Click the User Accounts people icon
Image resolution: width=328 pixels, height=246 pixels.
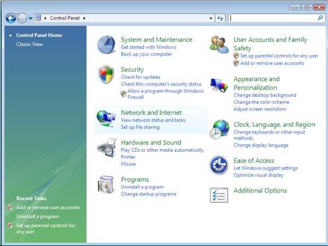pyautogui.click(x=219, y=44)
